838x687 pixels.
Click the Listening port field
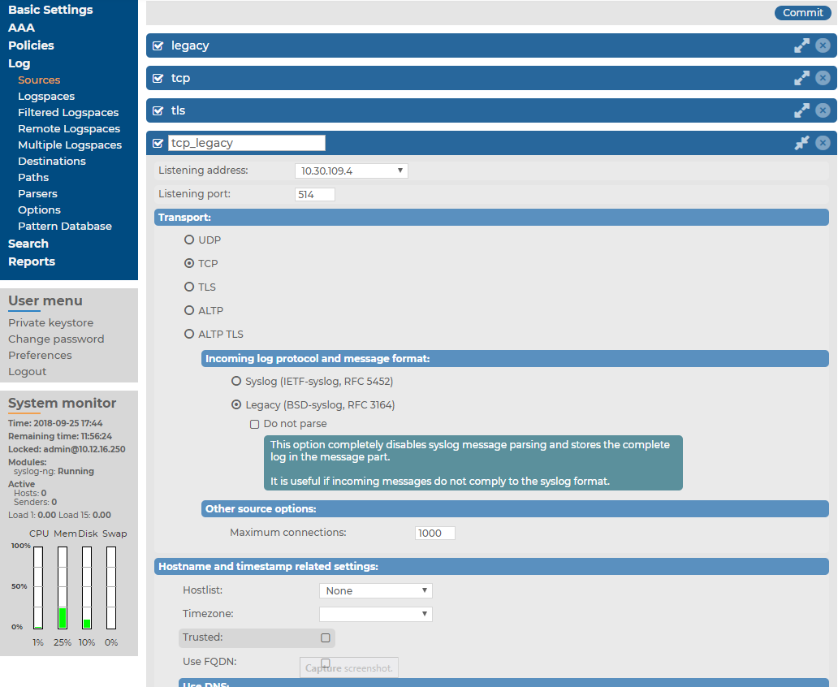coord(315,195)
